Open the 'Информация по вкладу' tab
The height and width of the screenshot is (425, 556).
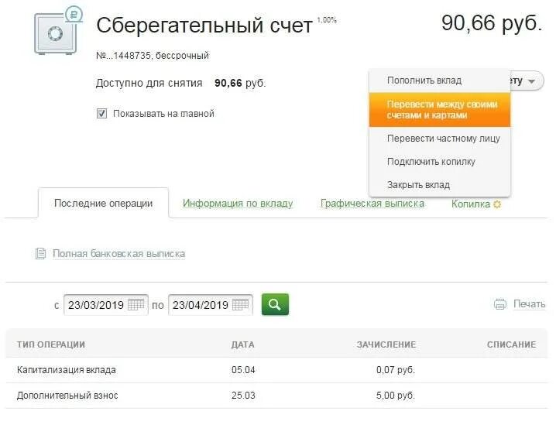coord(238,204)
